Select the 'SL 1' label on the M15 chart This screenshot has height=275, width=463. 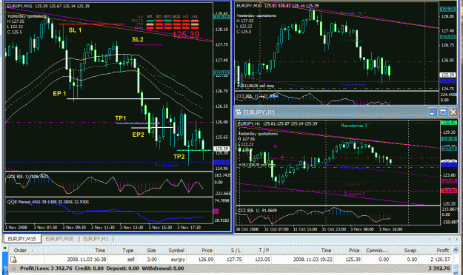pos(75,30)
